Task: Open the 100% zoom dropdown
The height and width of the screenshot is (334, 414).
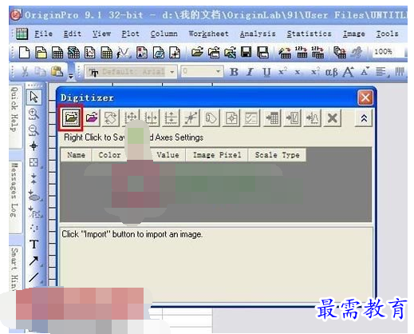Action: (x=406, y=52)
